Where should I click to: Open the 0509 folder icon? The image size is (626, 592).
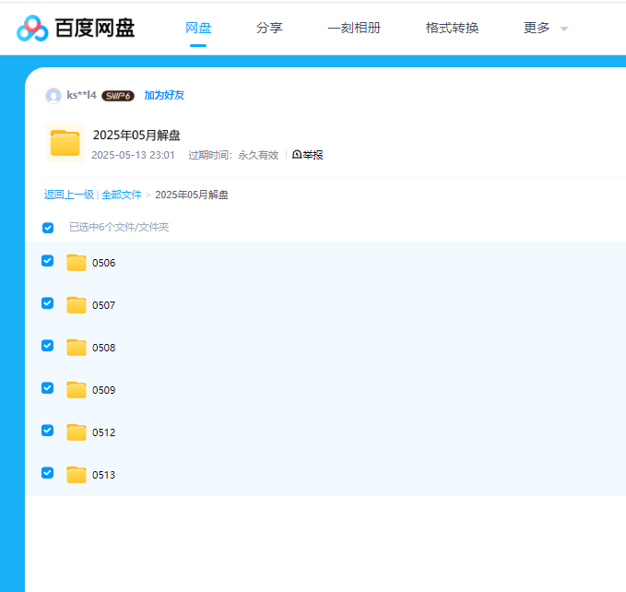pyautogui.click(x=77, y=390)
